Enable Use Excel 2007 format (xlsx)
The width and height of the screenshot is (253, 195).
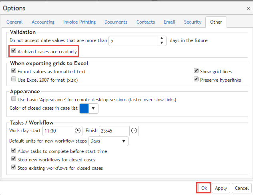pos(14,80)
